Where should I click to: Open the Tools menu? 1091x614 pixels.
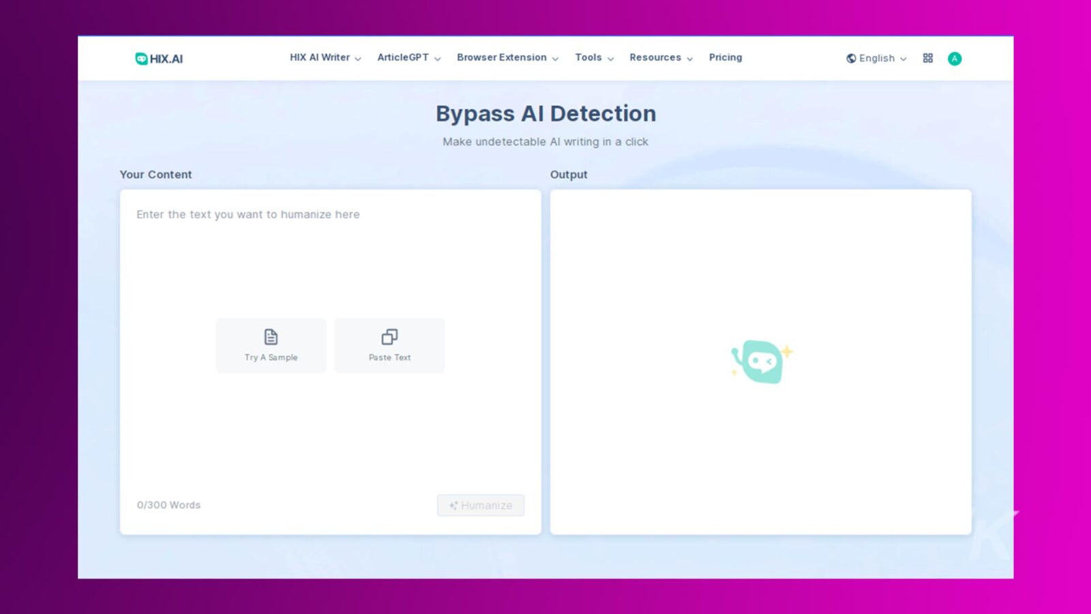point(594,58)
